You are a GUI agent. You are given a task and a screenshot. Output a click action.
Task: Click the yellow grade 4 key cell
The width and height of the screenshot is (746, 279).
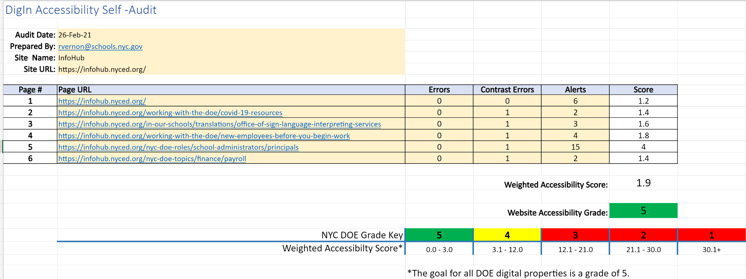pos(507,235)
